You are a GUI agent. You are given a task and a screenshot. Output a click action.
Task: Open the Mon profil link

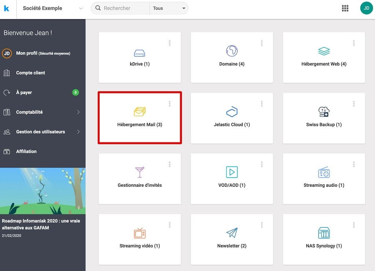[x=27, y=53]
